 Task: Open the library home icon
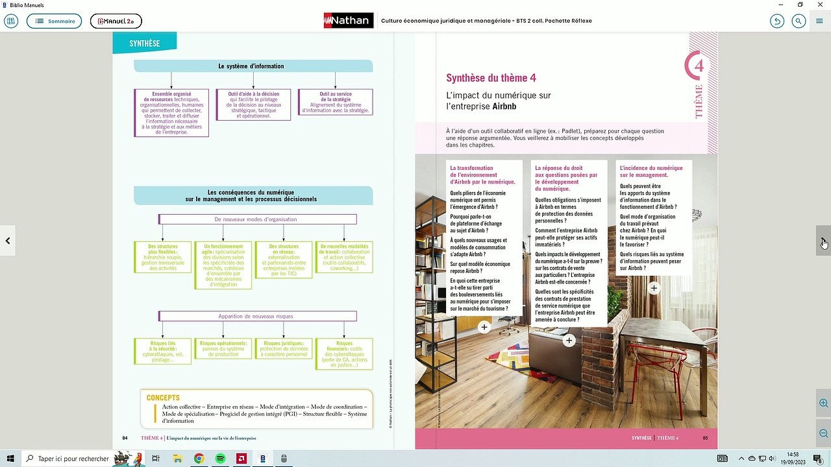click(x=10, y=21)
